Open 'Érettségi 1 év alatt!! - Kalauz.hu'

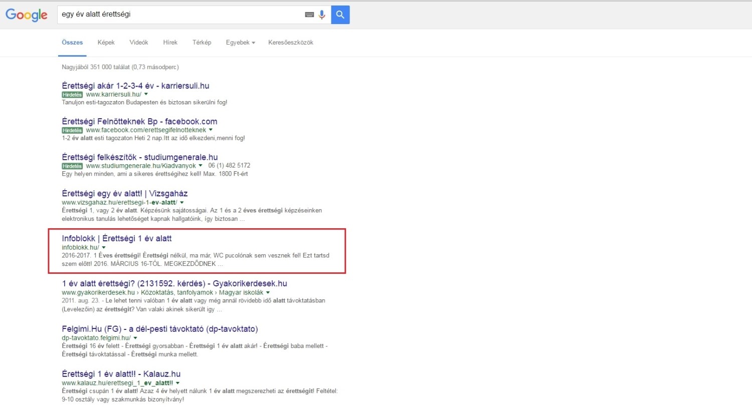(x=121, y=374)
